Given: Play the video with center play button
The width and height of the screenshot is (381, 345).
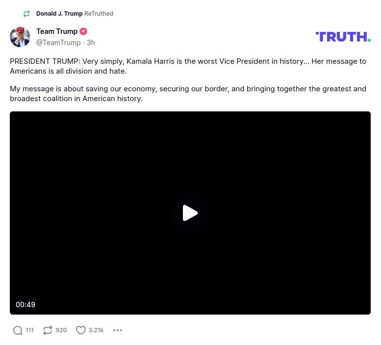Looking at the screenshot, I should [x=190, y=213].
